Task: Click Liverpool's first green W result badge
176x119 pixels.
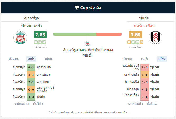Action: point(36,42)
